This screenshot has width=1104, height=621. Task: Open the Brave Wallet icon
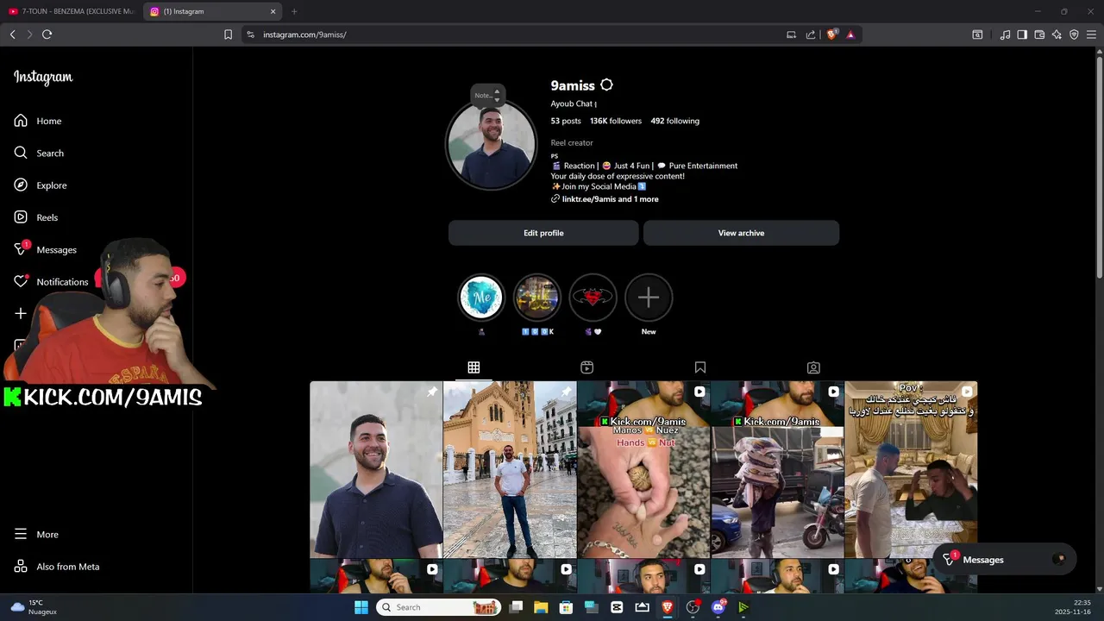pyautogui.click(x=1039, y=34)
